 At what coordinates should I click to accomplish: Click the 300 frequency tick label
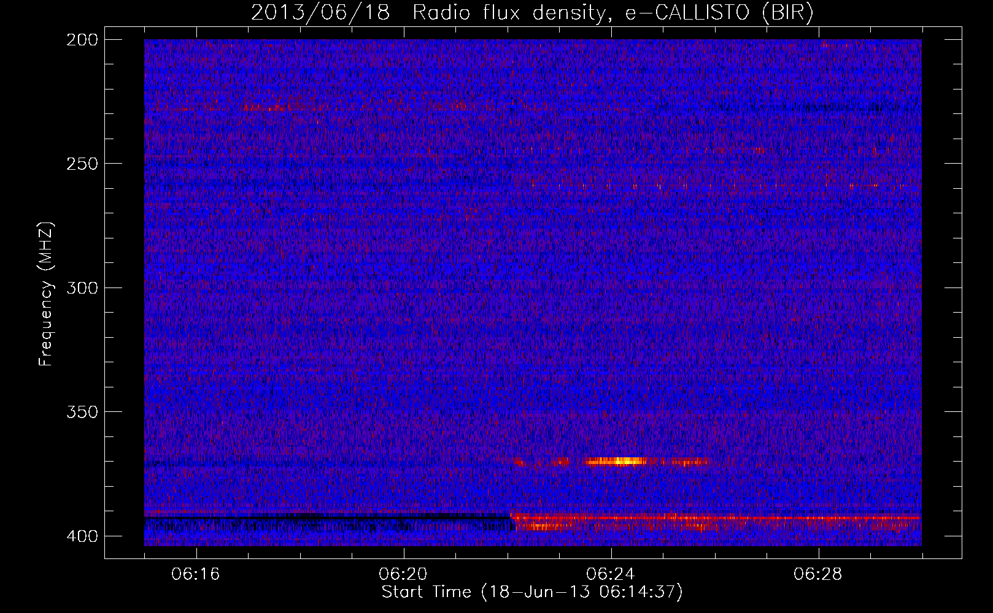tap(82, 287)
